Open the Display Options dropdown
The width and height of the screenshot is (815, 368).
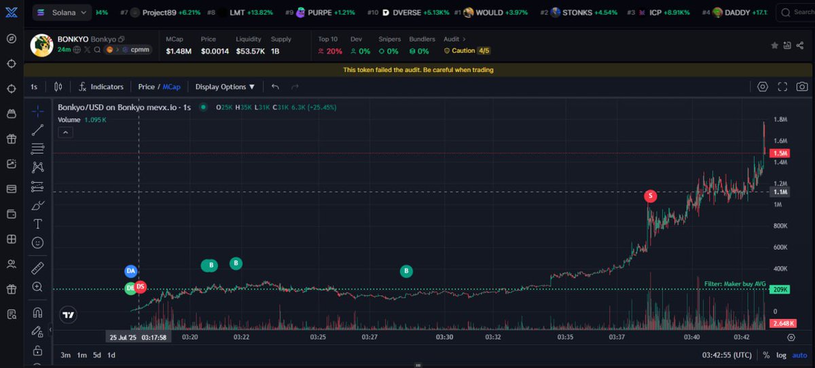pos(225,87)
